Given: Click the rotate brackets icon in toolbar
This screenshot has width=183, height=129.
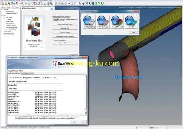Looking at the screenshot, I should click(75, 4).
